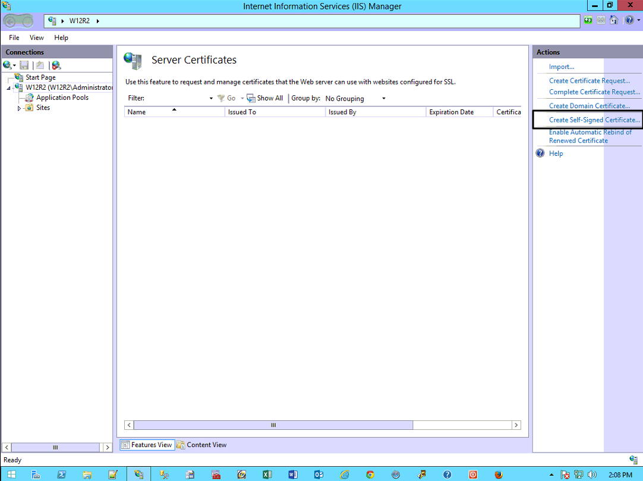643x481 pixels.
Task: Click the Delete Connection icon in Connections toolbar
Action: tap(56, 65)
